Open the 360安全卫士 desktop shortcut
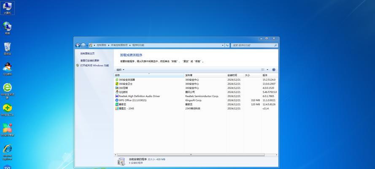The width and height of the screenshot is (375, 169). pos(7,110)
